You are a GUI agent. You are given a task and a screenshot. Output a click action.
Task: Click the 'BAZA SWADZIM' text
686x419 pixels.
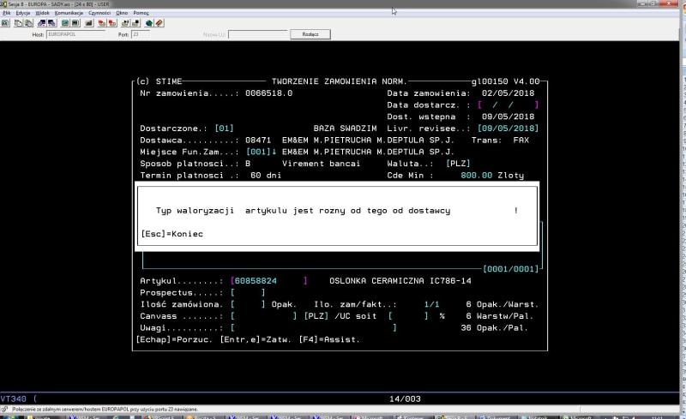345,129
